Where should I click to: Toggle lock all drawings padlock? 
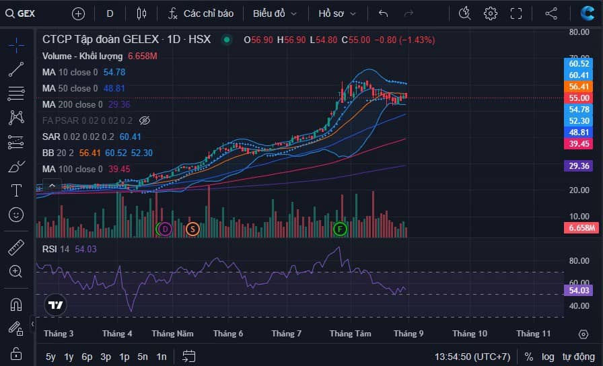[16, 353]
